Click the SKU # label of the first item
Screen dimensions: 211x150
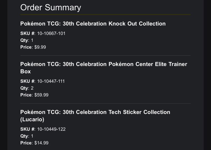28,33
